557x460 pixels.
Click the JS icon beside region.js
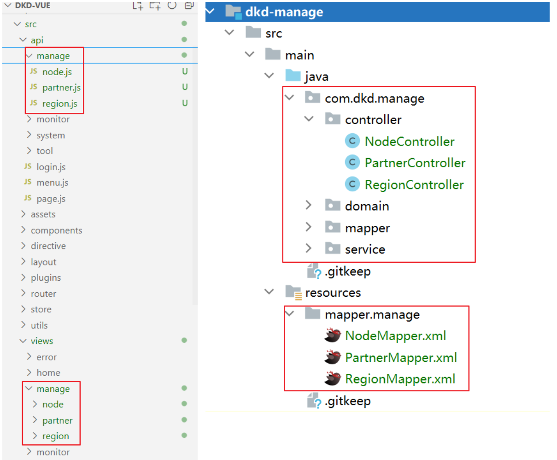[34, 103]
